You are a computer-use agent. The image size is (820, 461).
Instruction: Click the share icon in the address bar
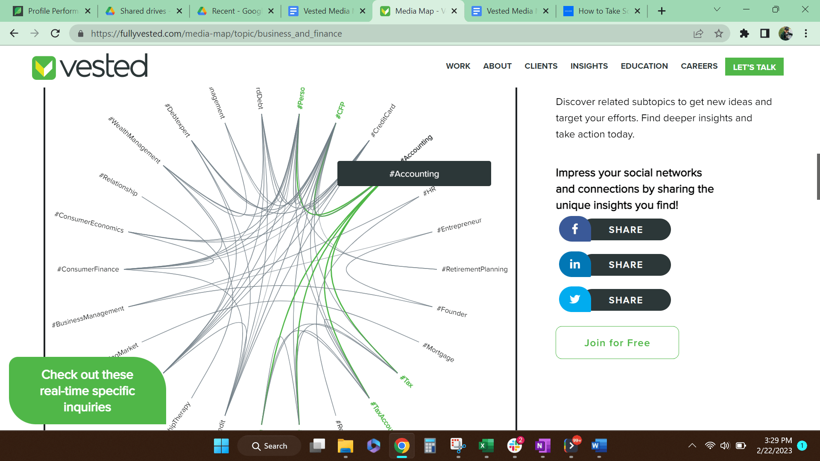698,33
